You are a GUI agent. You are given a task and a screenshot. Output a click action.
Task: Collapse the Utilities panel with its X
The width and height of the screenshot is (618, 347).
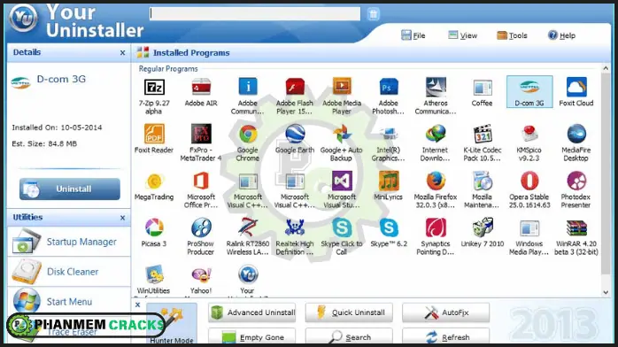coord(122,218)
